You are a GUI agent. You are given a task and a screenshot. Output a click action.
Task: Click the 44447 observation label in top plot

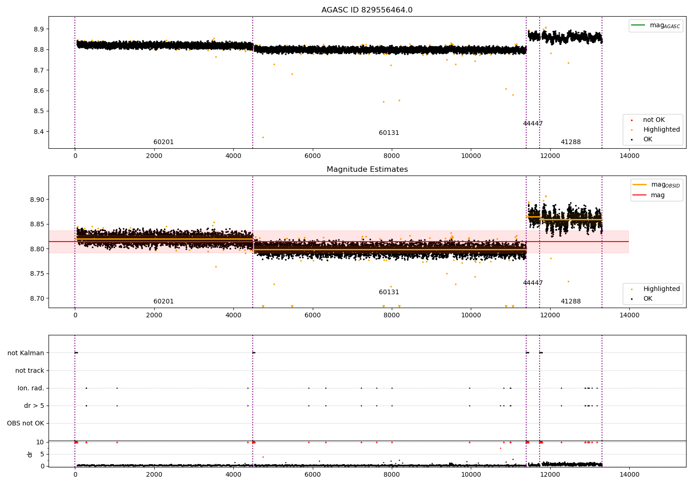(x=533, y=124)
